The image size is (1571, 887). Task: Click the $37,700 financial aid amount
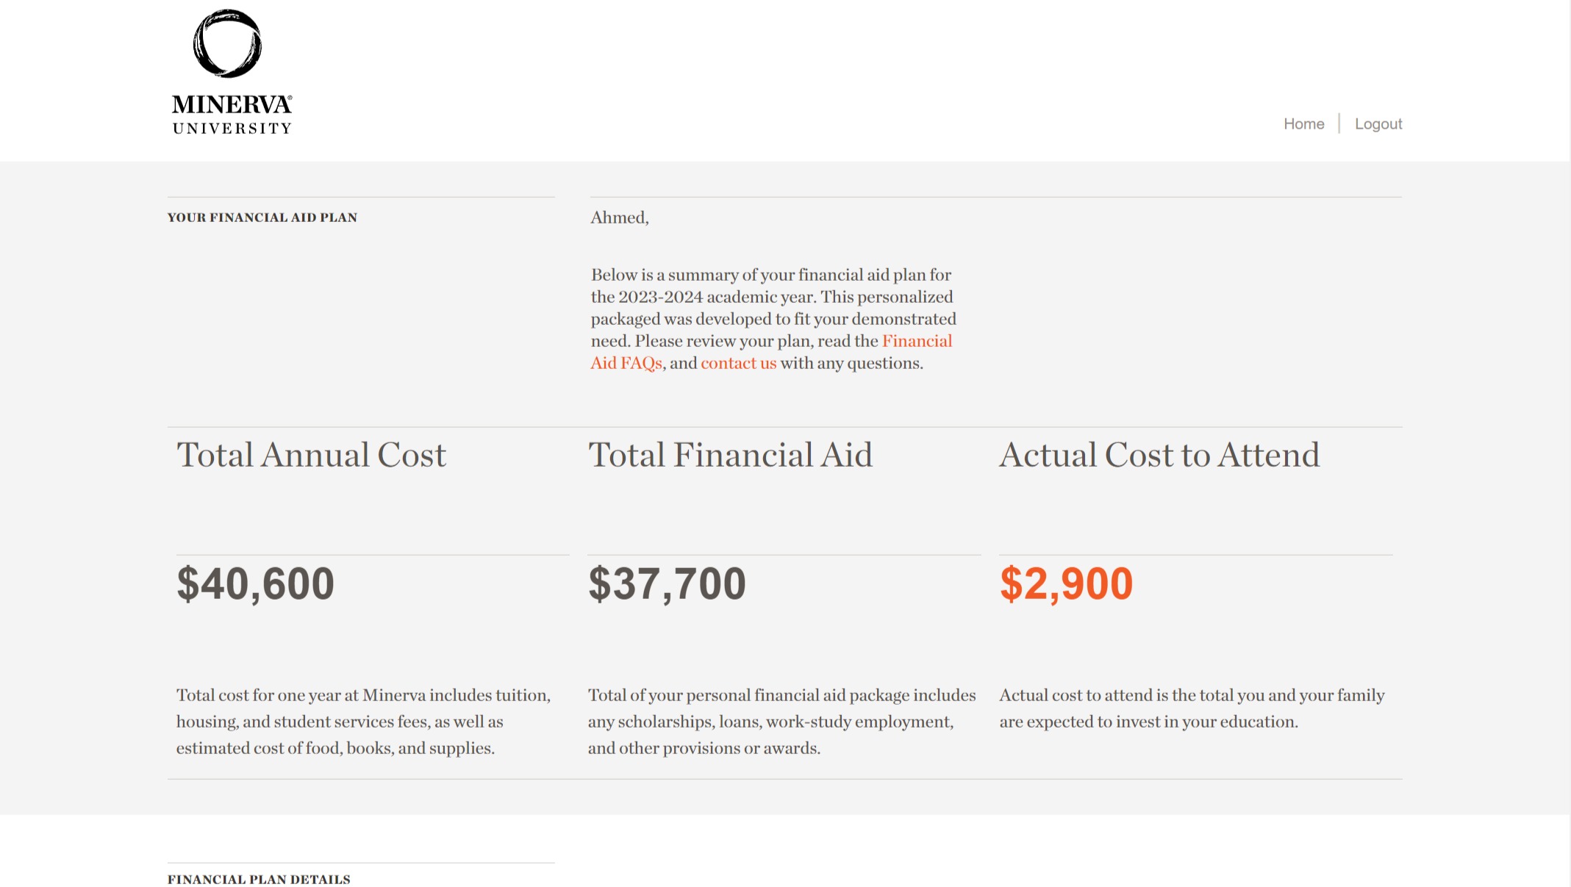667,584
